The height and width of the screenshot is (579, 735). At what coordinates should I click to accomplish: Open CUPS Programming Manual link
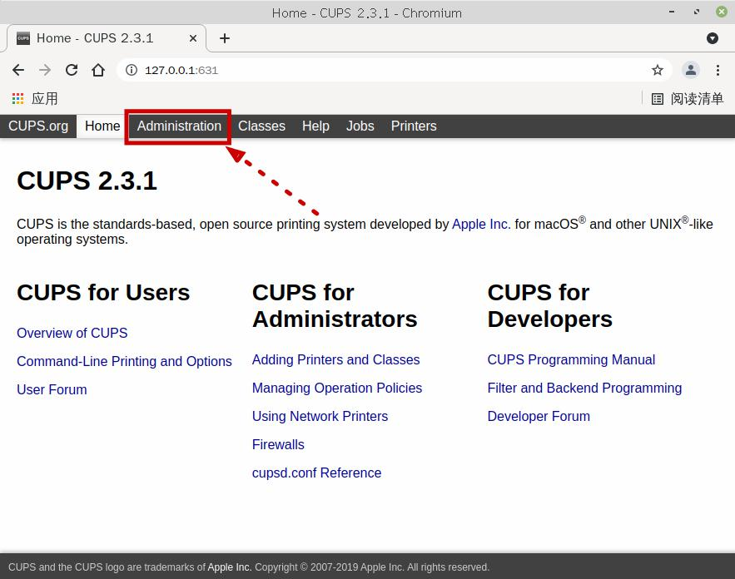571,359
